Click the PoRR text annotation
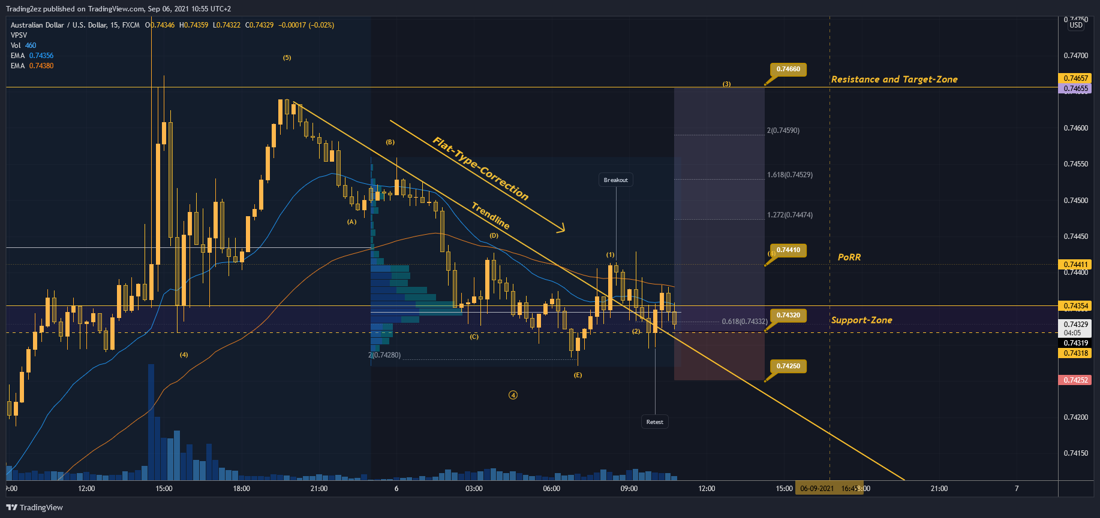Screen dimensions: 1100x518 [849, 257]
